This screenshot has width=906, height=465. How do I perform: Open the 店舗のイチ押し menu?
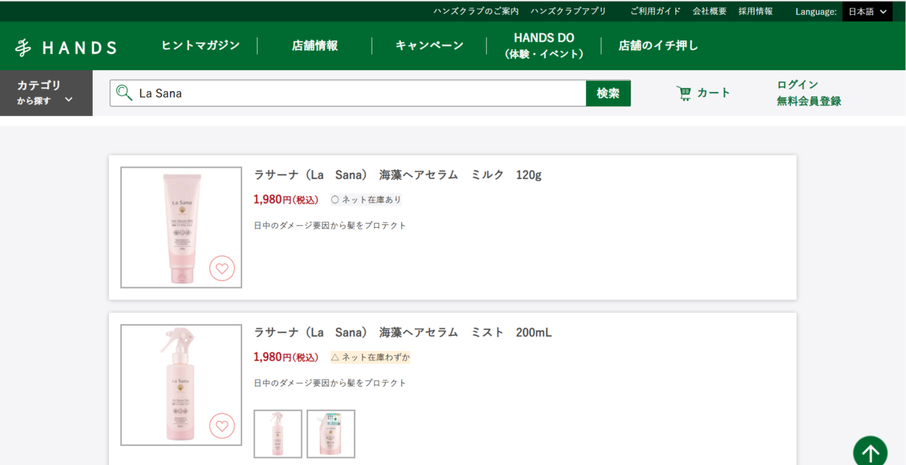tap(658, 45)
